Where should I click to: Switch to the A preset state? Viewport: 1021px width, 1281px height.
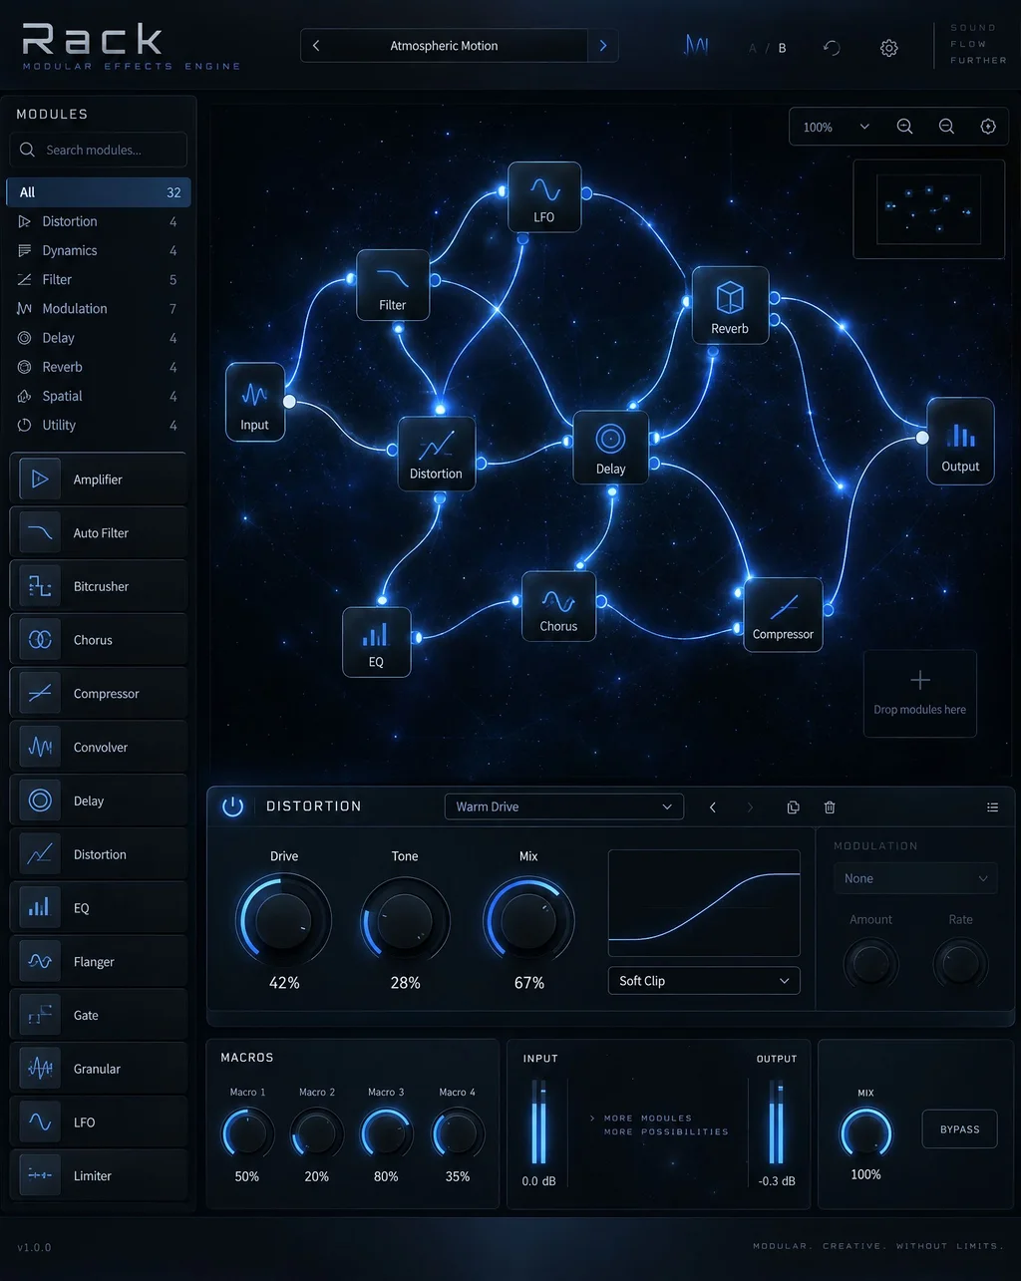753,48
